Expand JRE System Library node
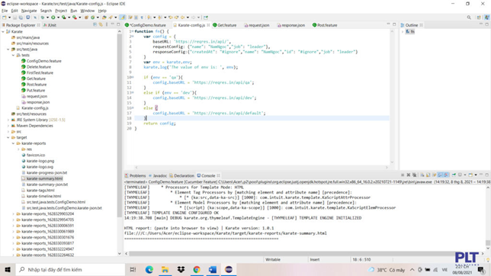 pyautogui.click(x=8, y=120)
